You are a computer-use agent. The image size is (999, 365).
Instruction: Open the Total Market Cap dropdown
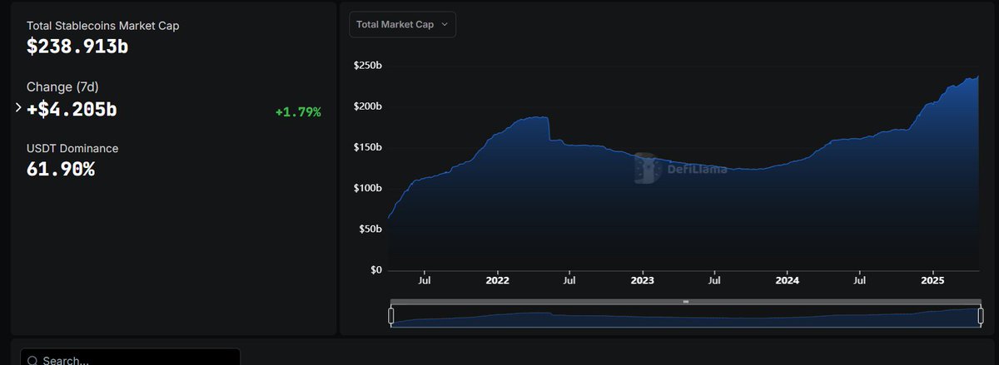pyautogui.click(x=402, y=25)
